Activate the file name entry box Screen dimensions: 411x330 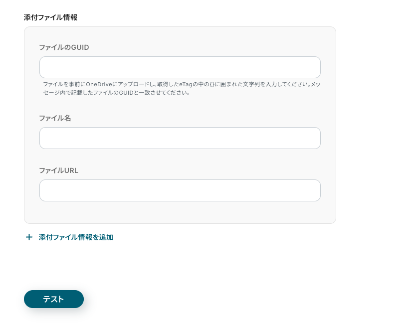180,138
